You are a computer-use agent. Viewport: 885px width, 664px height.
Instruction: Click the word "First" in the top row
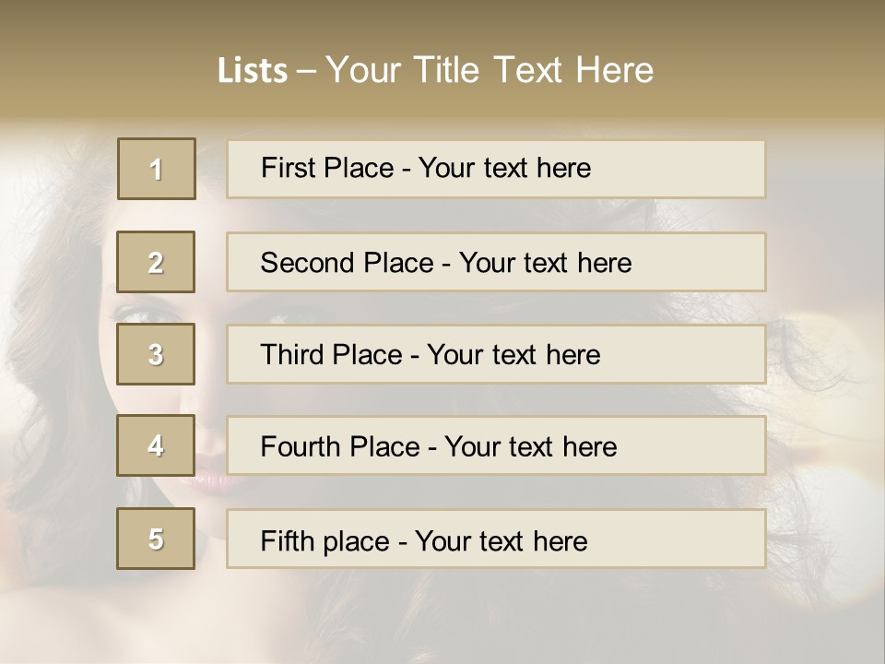coord(288,168)
